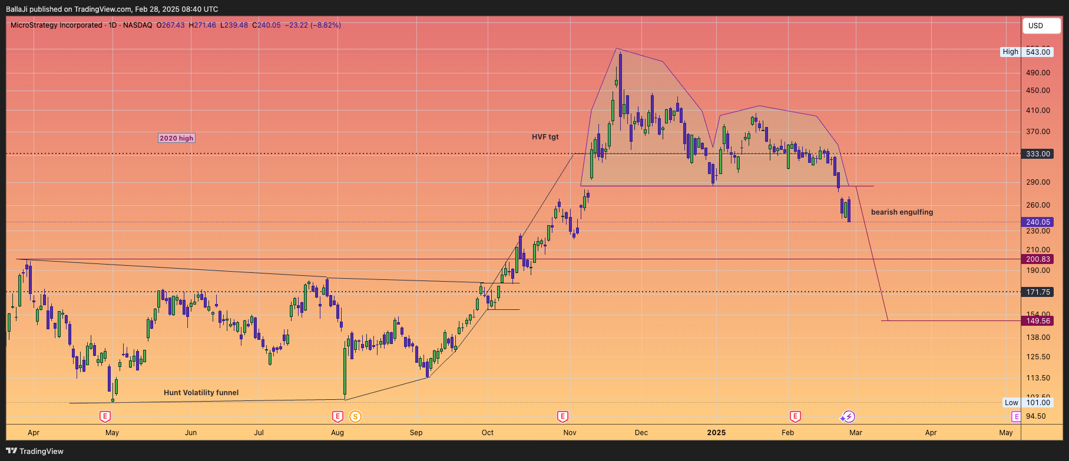This screenshot has width=1069, height=461.
Task: Click the 149.56 target price label
Action: click(1038, 321)
